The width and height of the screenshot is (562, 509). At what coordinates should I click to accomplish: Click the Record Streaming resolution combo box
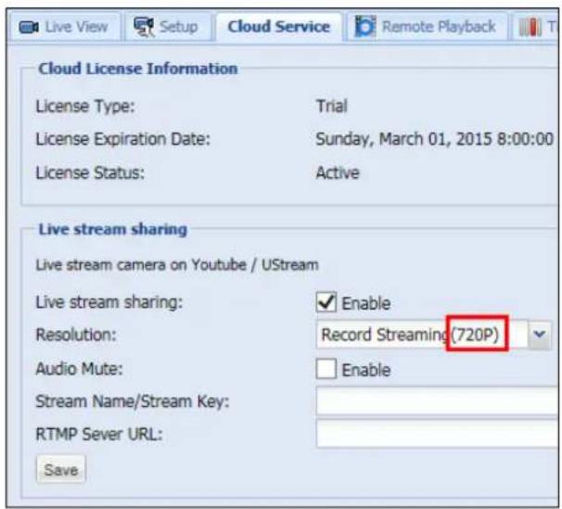pyautogui.click(x=433, y=335)
